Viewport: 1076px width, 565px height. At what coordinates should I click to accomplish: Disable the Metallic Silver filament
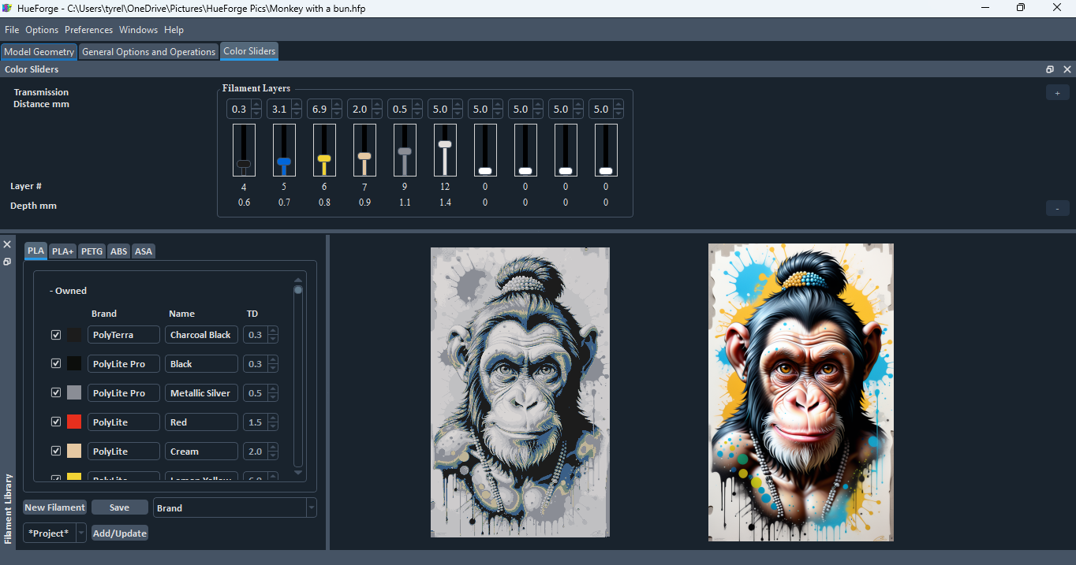point(56,392)
